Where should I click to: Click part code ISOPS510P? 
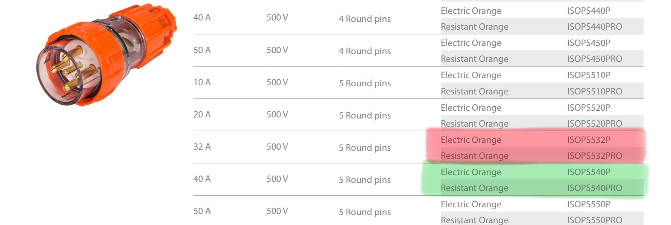[x=589, y=75]
